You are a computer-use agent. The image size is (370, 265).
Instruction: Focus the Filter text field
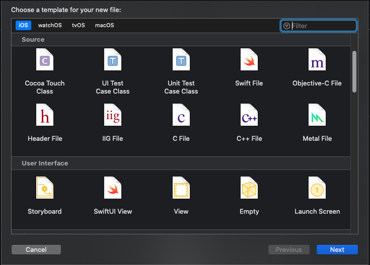pos(319,26)
